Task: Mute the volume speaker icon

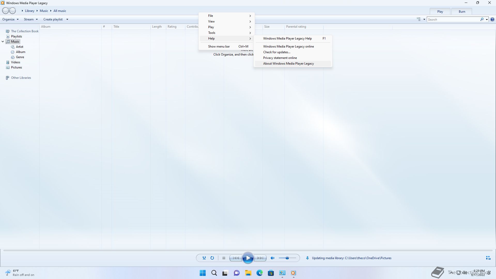Action: click(272, 258)
